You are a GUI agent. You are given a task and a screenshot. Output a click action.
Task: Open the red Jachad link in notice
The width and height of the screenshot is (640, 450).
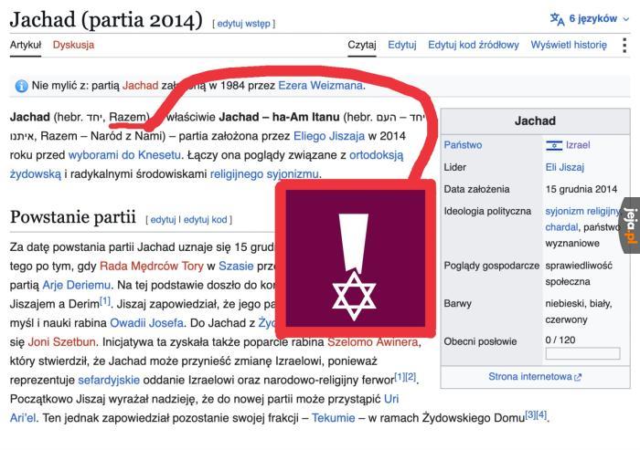(x=140, y=86)
